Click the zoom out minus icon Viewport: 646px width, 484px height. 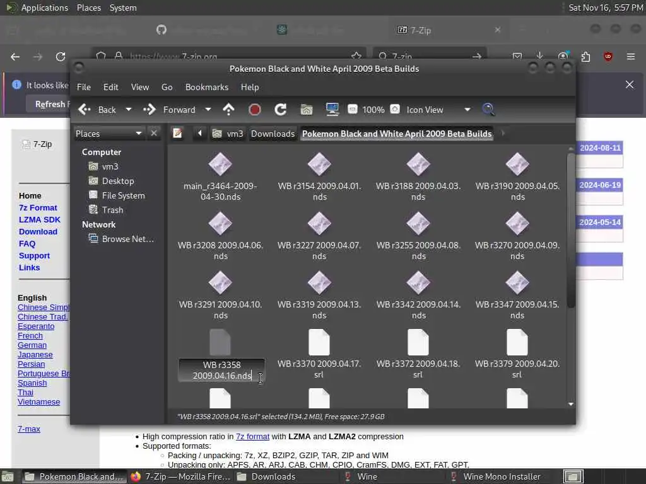353,109
